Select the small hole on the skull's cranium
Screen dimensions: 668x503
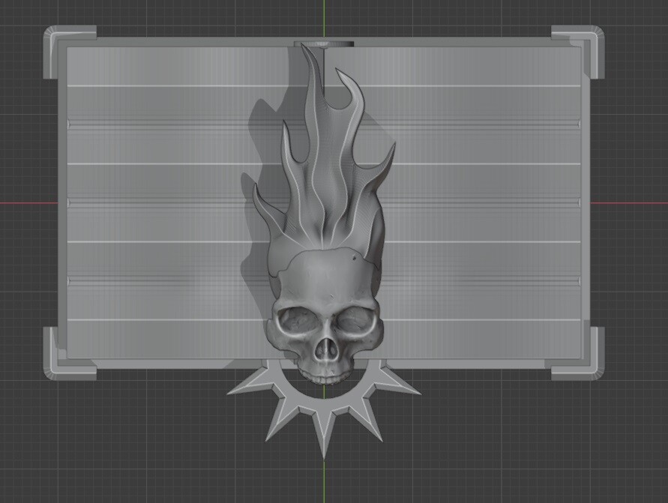pos(354,257)
